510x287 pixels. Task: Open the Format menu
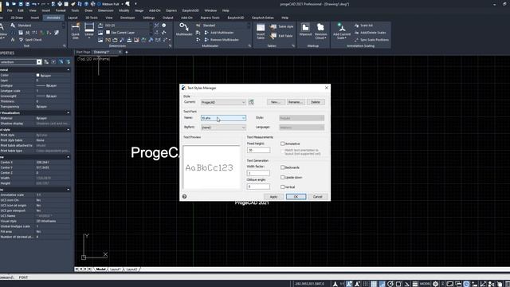(x=61, y=10)
